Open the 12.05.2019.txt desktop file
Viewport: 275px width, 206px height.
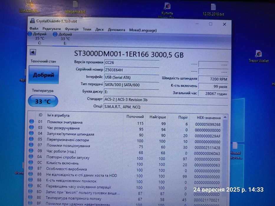213,9
